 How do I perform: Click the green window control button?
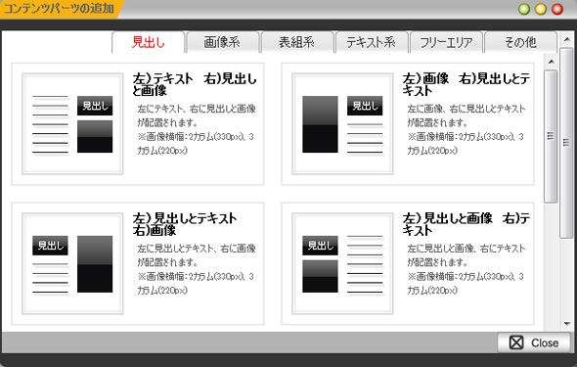click(524, 9)
